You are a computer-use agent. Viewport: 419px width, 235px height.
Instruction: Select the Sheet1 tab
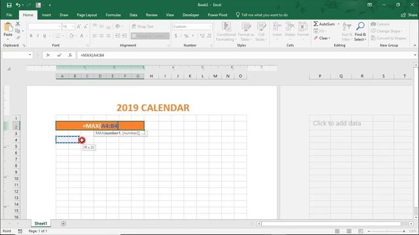[41, 223]
